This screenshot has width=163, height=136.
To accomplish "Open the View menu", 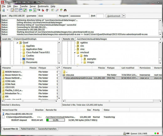I will (15, 6).
